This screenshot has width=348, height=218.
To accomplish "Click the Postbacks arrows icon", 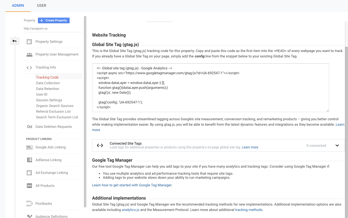I will coord(29,204).
